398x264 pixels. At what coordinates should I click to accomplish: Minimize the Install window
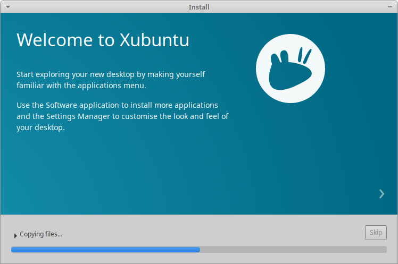390,7
